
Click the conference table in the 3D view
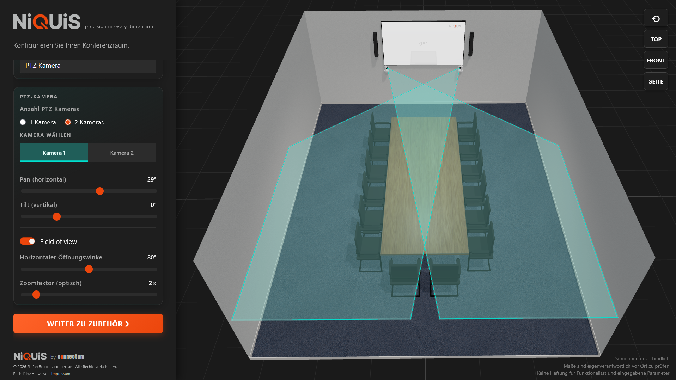coord(425,185)
